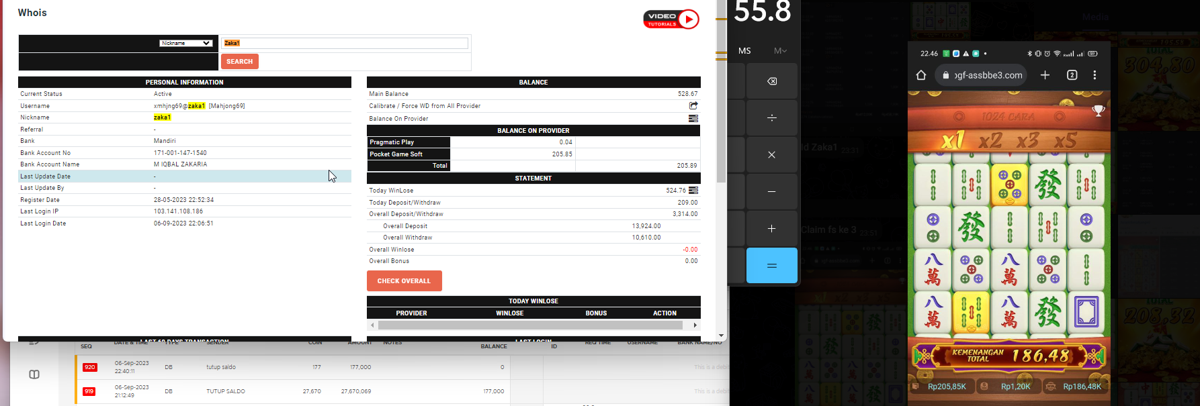Screen dimensions: 1200x406
Task: Select the M IQBAL ZAKARIA account name
Action: click(180, 164)
